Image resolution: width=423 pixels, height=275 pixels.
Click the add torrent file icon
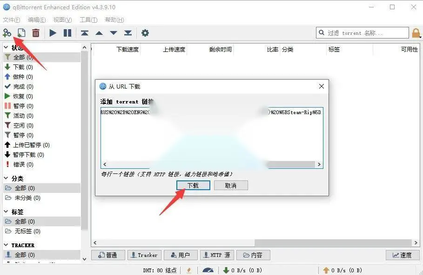tap(21, 33)
